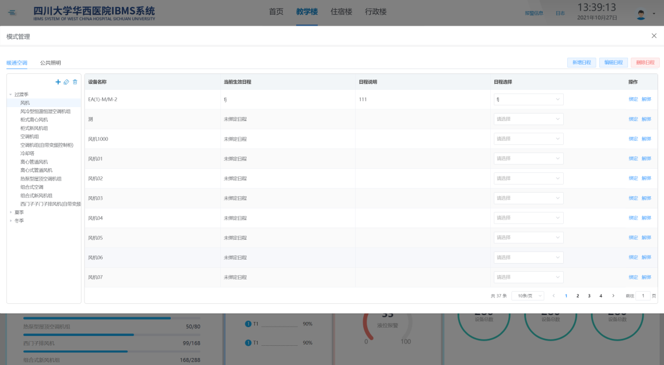
Task: Collapse the 过渡季 tree node
Action: point(10,94)
